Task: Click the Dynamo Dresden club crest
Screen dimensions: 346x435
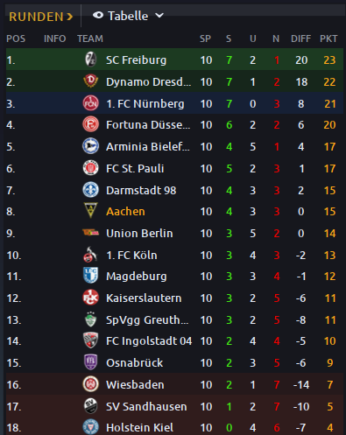Action: [90, 81]
